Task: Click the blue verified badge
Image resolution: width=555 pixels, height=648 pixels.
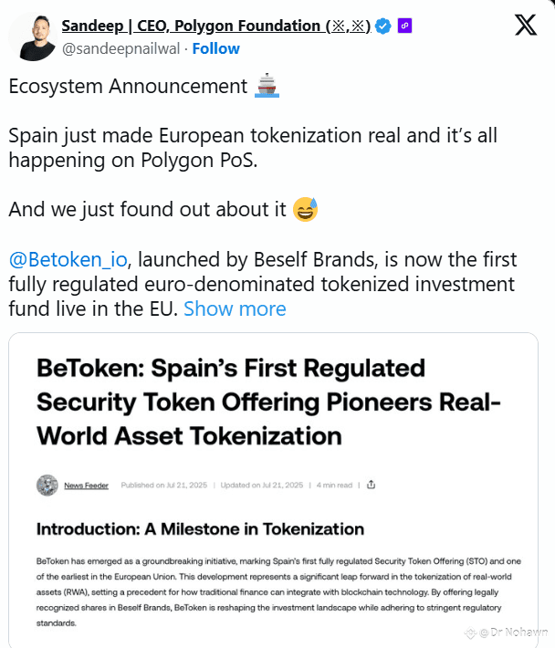Action: point(383,26)
